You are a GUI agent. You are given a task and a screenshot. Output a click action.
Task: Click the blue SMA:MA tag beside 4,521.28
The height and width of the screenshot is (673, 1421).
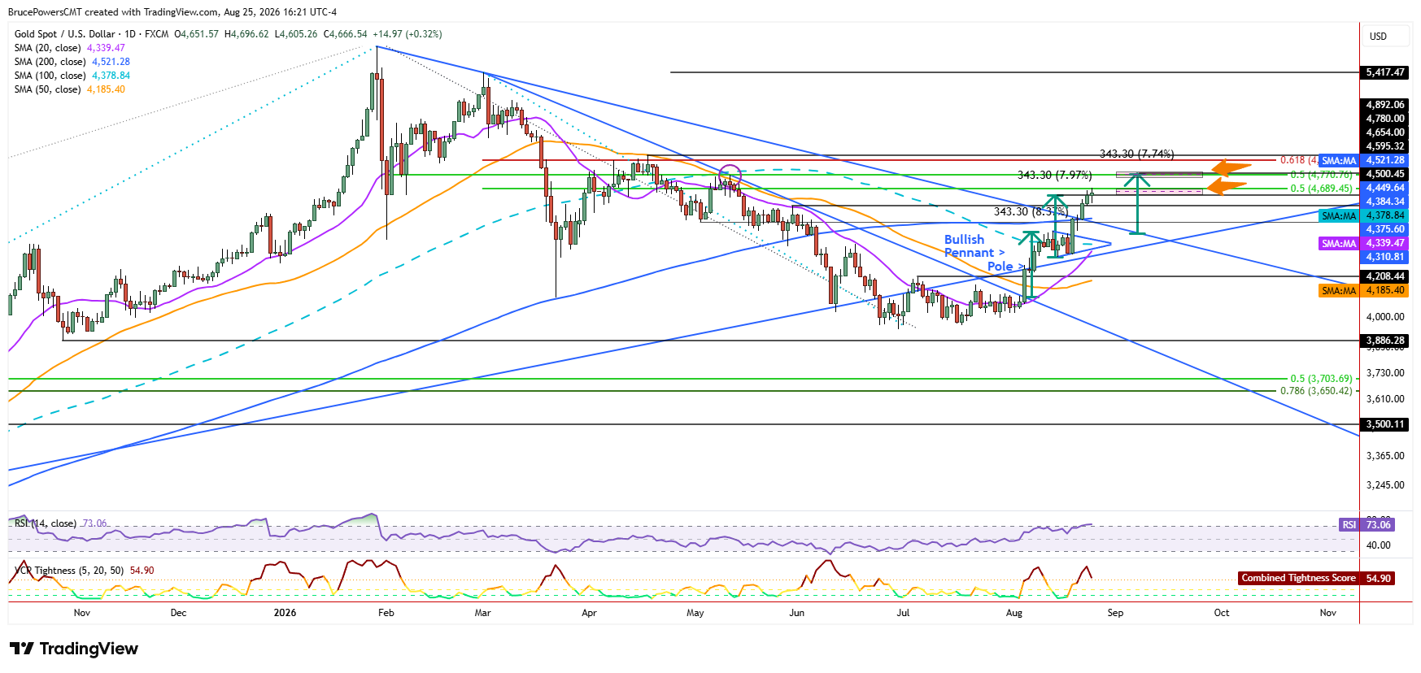pyautogui.click(x=1339, y=161)
